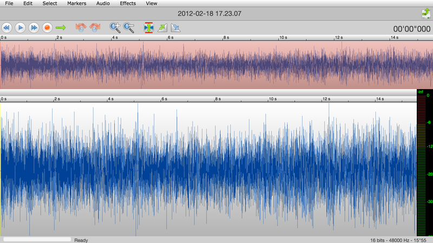Click the 4 s mark on lower ruler
This screenshot has width=433, height=243.
110,99
